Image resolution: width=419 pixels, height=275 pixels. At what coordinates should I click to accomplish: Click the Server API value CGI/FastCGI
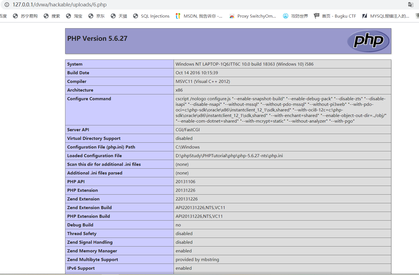188,130
